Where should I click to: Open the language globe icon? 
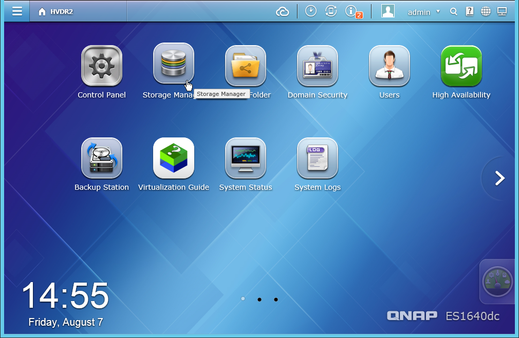click(486, 12)
